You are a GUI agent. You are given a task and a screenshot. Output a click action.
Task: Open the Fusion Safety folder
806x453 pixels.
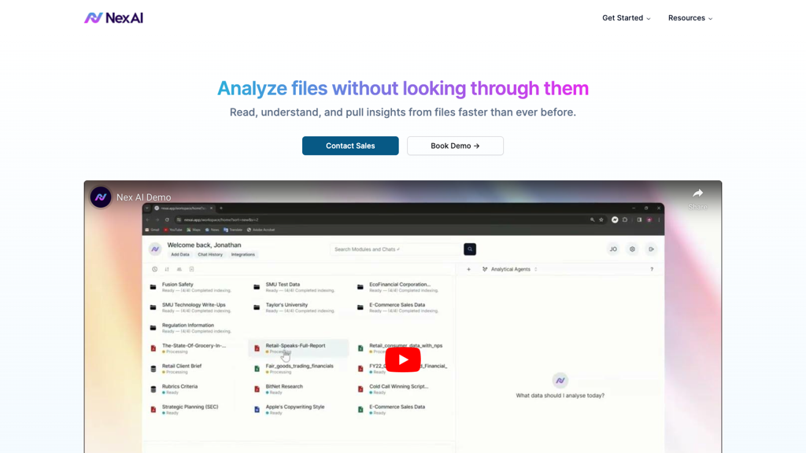pyautogui.click(x=178, y=285)
